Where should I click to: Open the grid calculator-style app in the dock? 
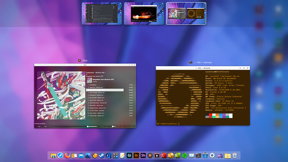pyautogui.click(x=116, y=156)
